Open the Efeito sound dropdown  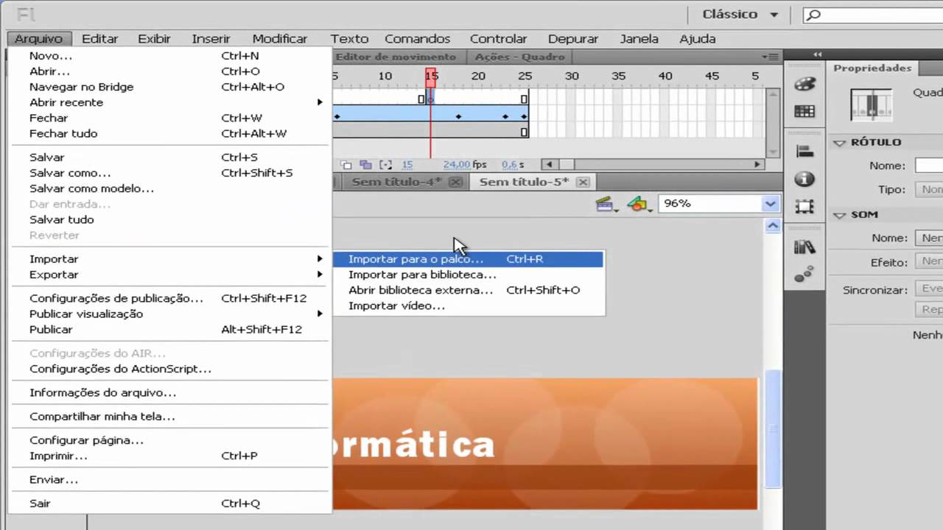click(x=930, y=261)
